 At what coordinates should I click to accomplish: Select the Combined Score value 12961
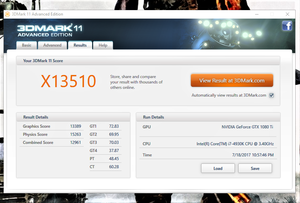pos(76,143)
